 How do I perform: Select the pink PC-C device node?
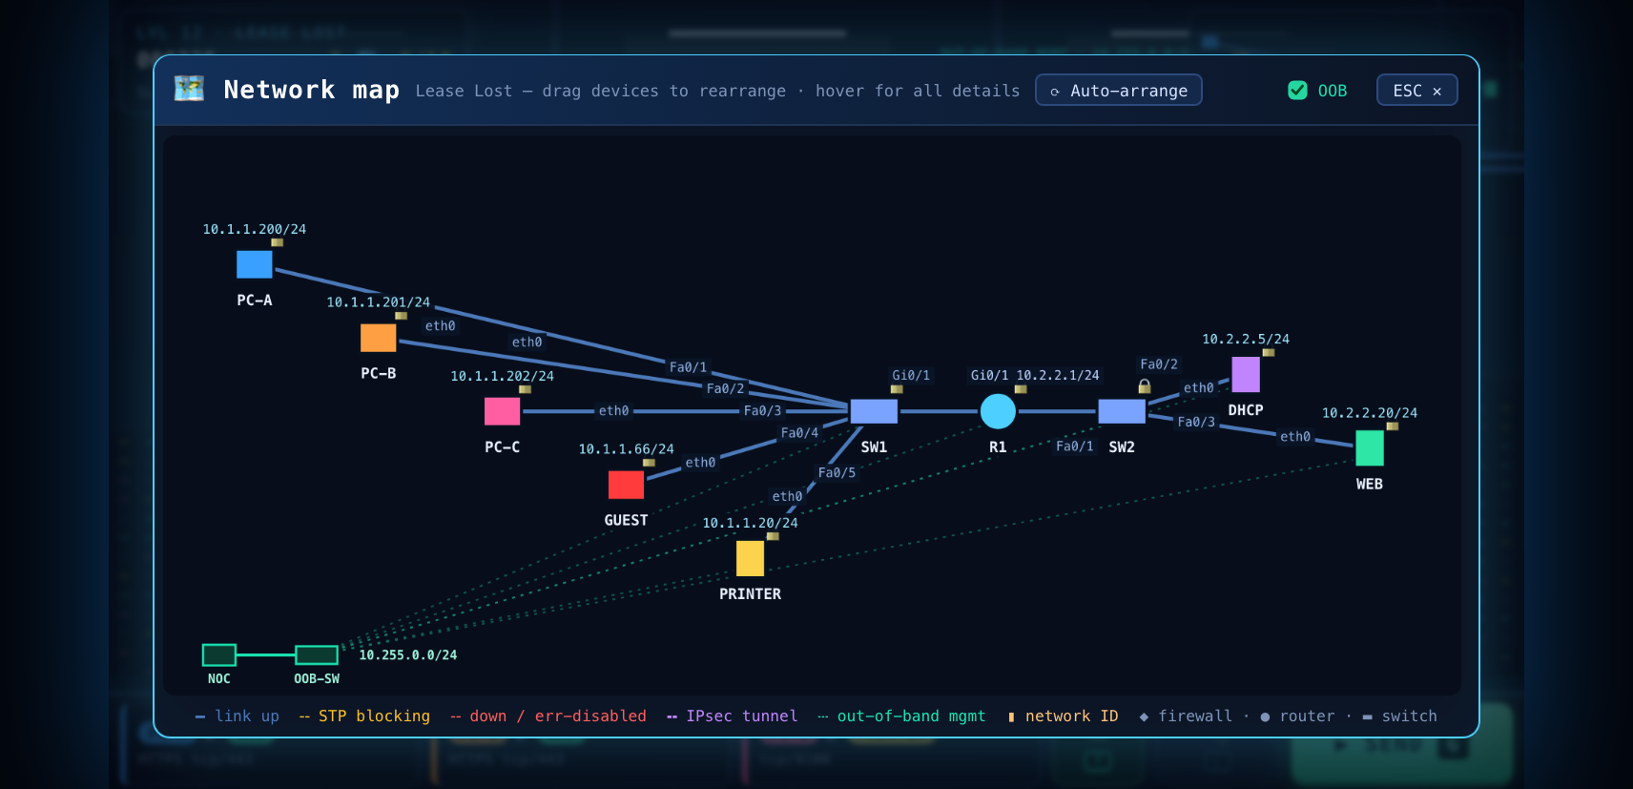[x=503, y=411]
